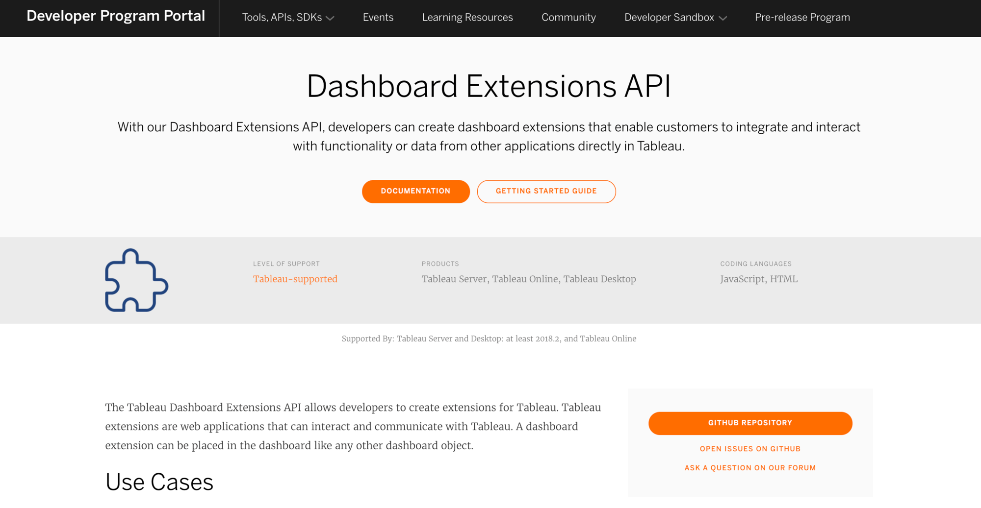Expand the Tools, APIs, SDKs chevron
Viewport: 981px width, 508px height.
[x=330, y=18]
